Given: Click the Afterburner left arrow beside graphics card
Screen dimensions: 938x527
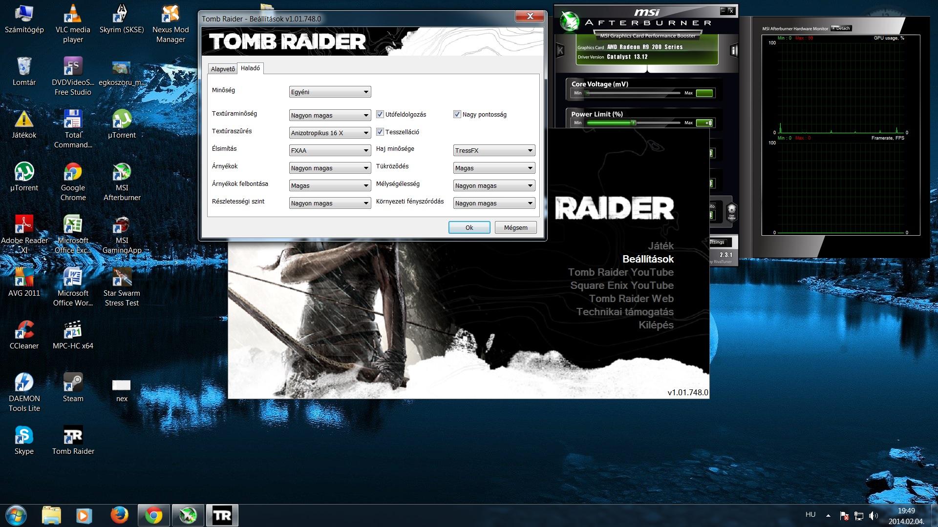Looking at the screenshot, I should click(560, 50).
